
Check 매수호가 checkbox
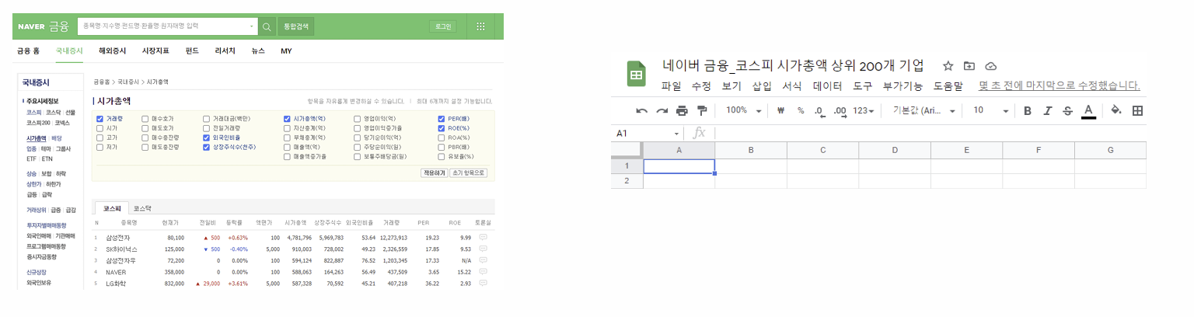point(145,119)
